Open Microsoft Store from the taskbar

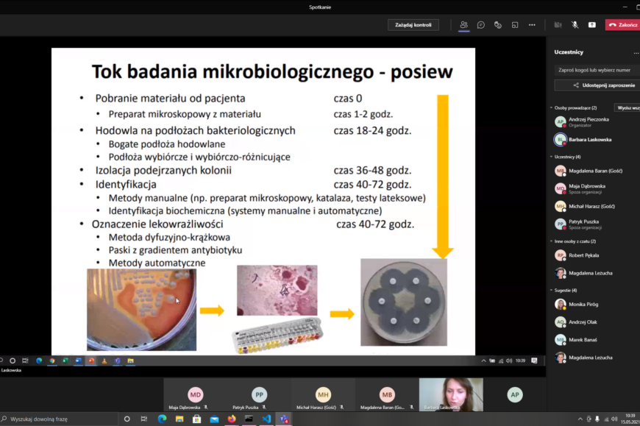tap(196, 419)
